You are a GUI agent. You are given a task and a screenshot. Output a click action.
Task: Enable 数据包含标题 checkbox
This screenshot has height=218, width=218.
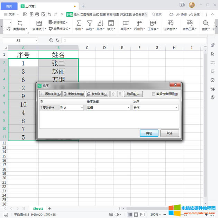pyautogui.click(x=154, y=94)
